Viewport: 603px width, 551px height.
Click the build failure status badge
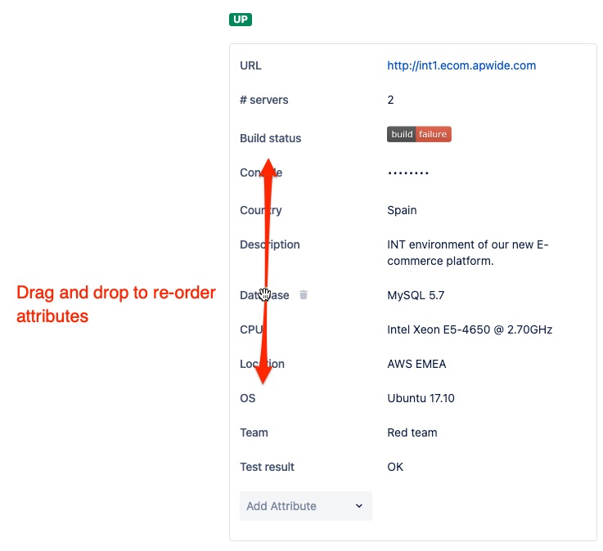[x=419, y=134]
